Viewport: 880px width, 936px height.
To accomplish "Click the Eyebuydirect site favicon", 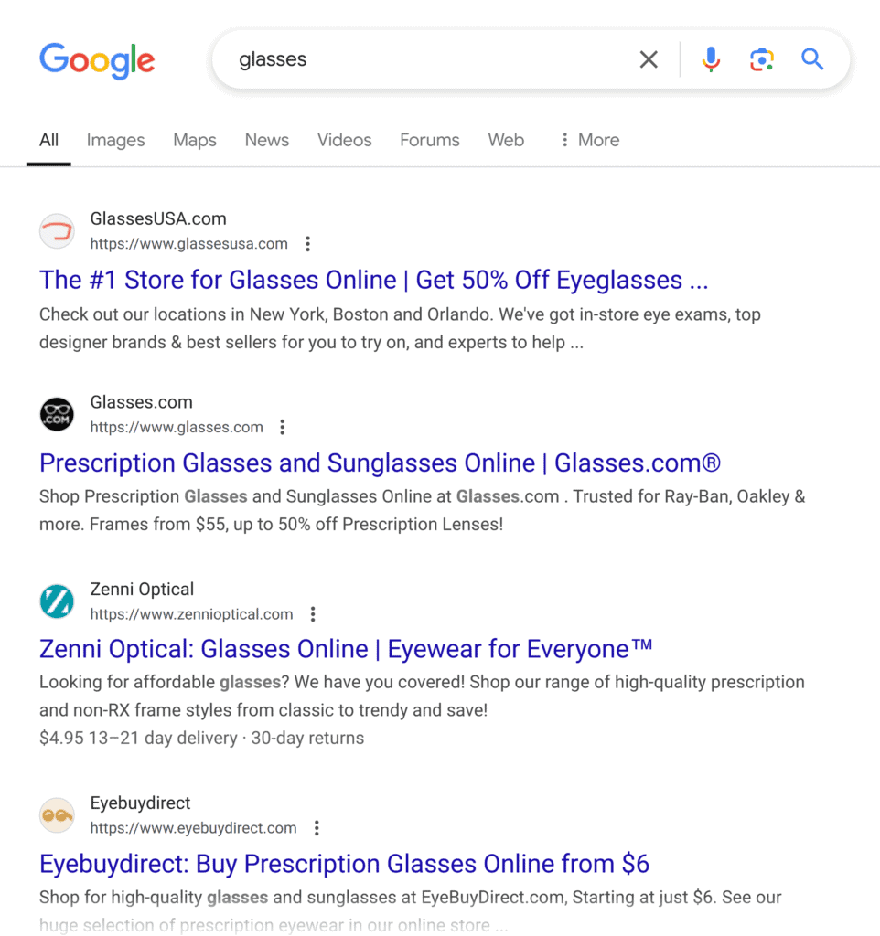I will [57, 815].
